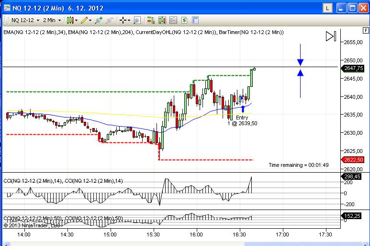This screenshot has height=246, width=370.
Task: Click the CCI value label 298,45
Action: tap(351, 176)
